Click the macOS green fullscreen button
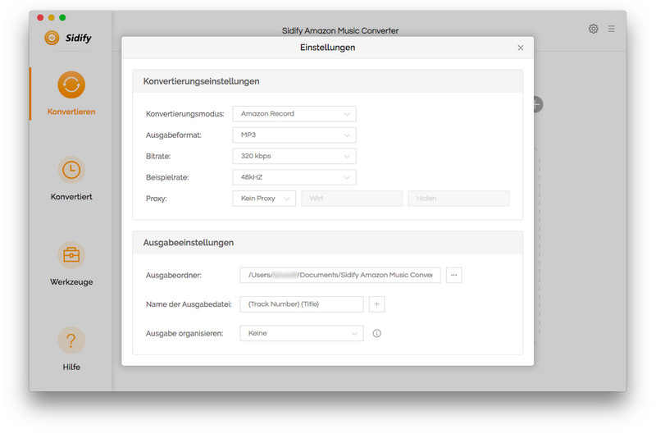 tap(62, 17)
